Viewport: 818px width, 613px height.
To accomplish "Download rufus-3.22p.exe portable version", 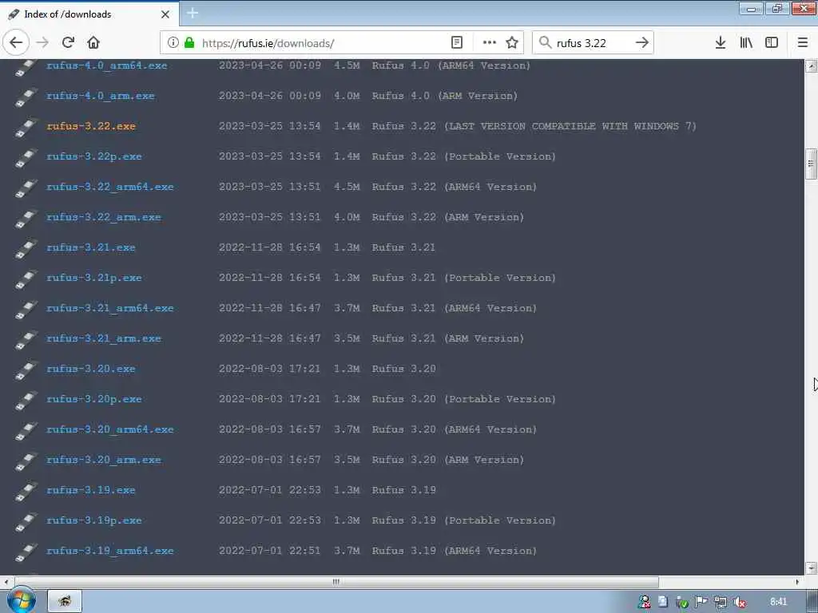I will click(94, 156).
